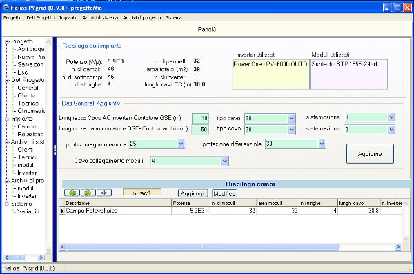The image size is (414, 274).
Task: Select Power One PVI-6000-OUTD inverter entry
Action: coord(270,64)
